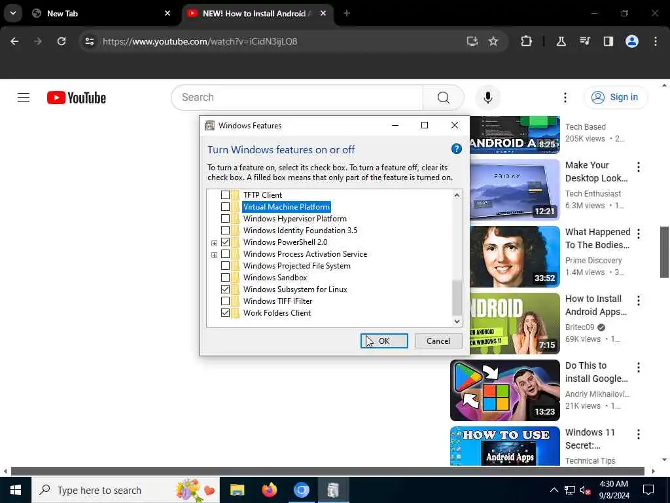Open Britec09 'How to Install Android Apps' title
This screenshot has height=503, width=670.
[x=595, y=305]
